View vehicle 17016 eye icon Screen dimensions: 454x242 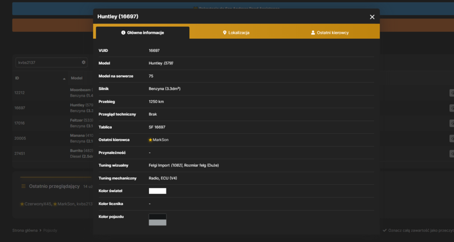452,123
